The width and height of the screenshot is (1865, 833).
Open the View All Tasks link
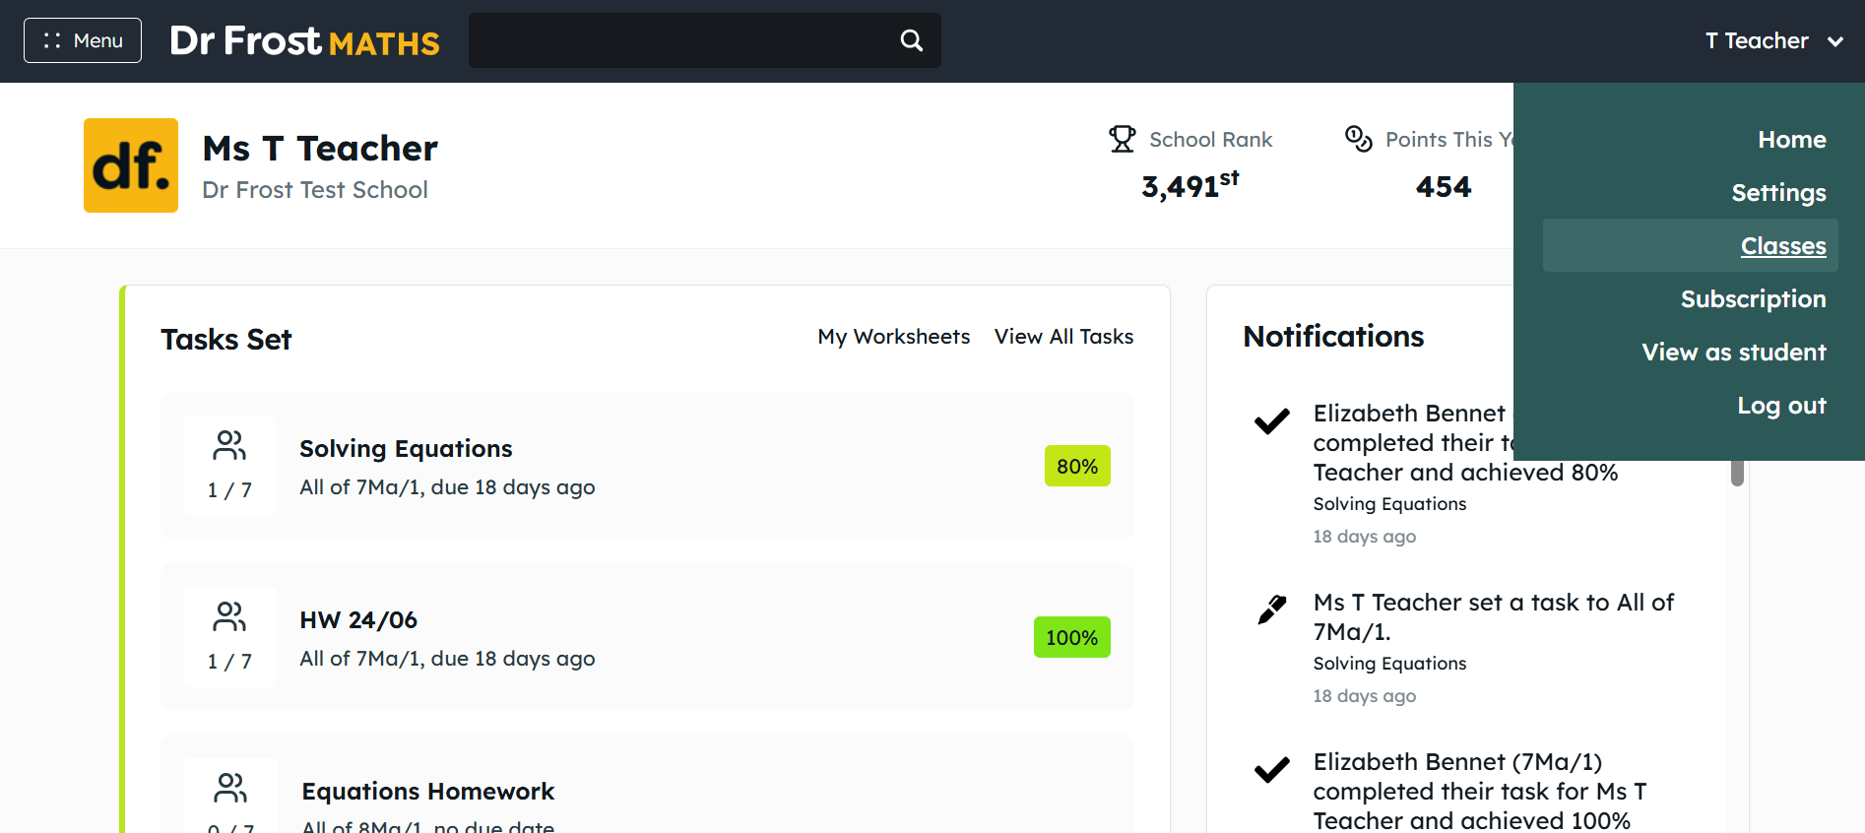(x=1063, y=337)
